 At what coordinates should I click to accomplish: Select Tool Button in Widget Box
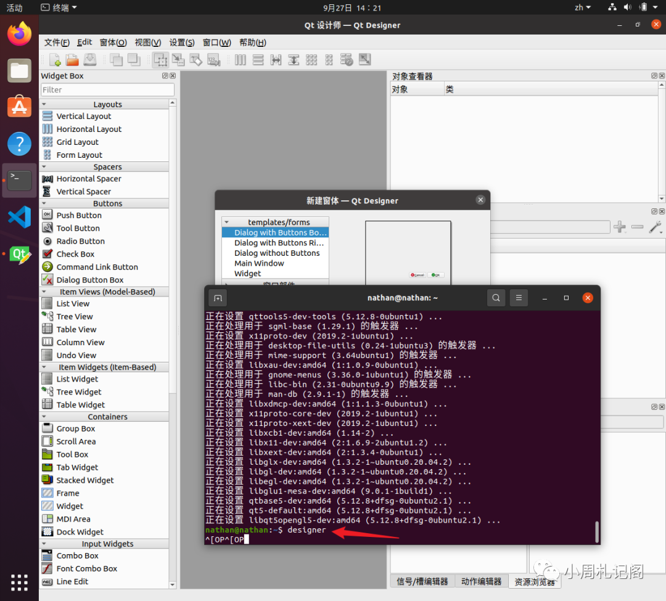coord(78,228)
